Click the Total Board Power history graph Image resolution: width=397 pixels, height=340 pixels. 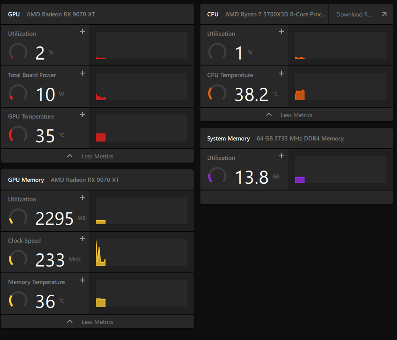click(141, 87)
